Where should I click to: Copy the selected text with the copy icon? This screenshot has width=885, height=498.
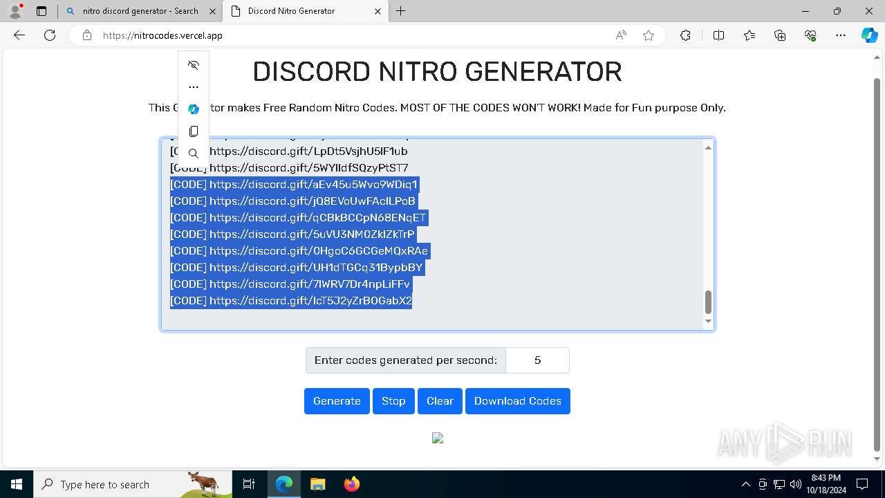194,131
